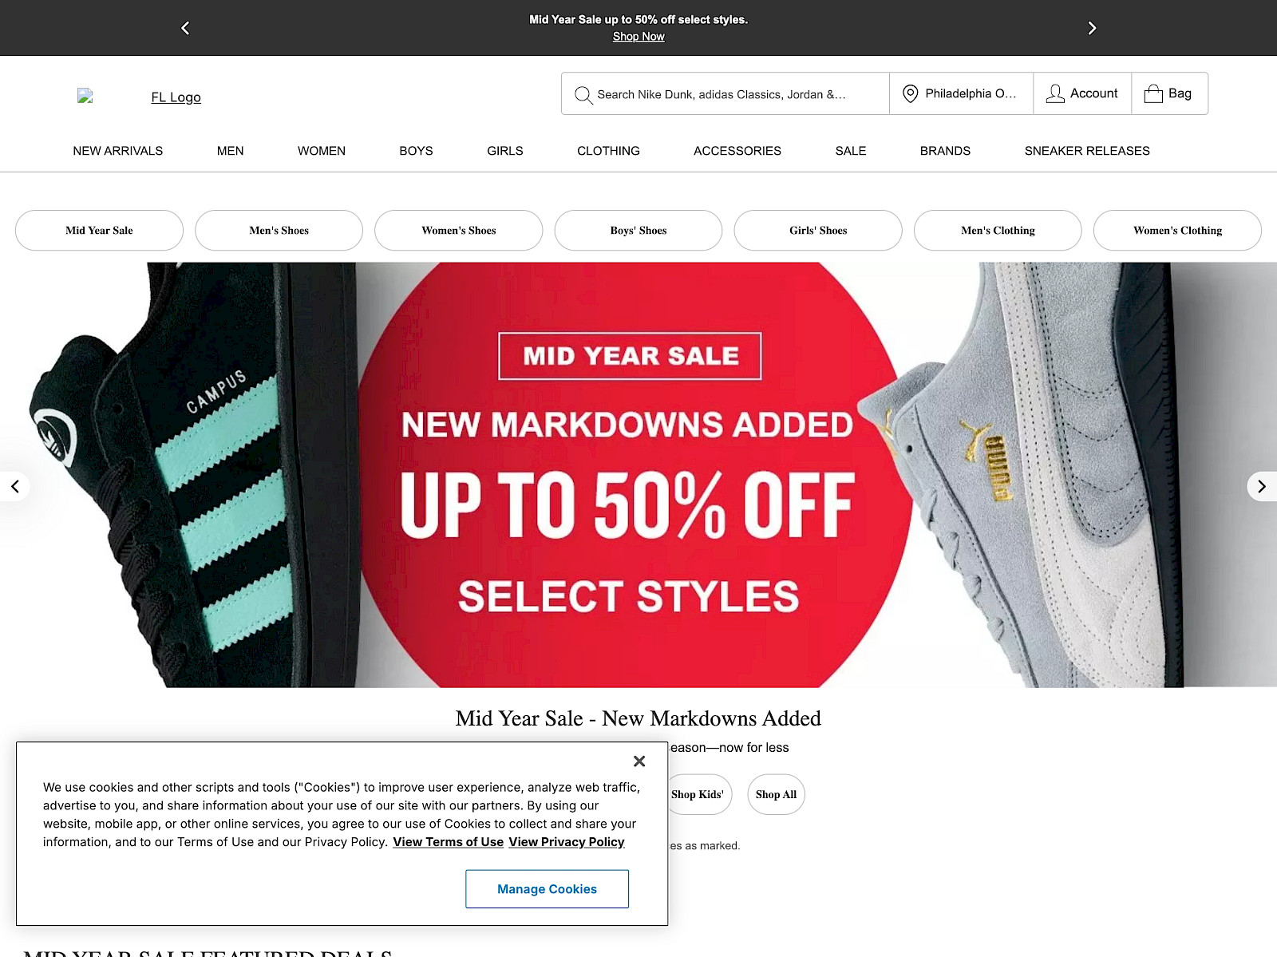Click the Mid Year Sale hero image
1277x957 pixels.
click(638, 475)
